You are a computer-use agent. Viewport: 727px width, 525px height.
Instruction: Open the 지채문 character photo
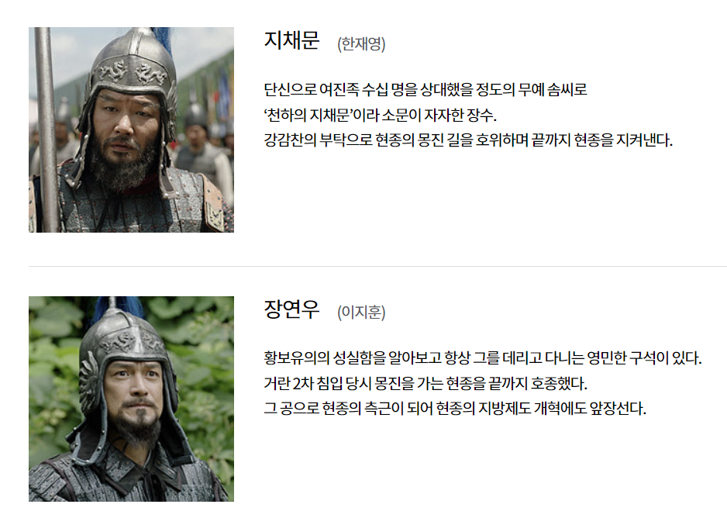click(x=131, y=130)
